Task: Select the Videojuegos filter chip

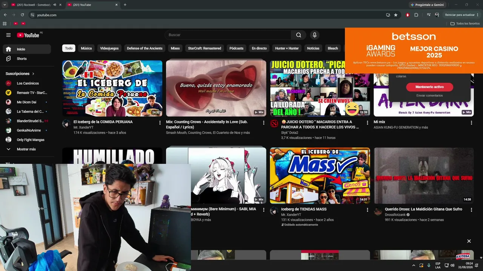Action: pyautogui.click(x=109, y=48)
